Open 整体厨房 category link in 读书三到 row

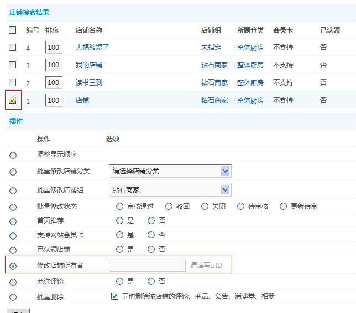tap(250, 83)
